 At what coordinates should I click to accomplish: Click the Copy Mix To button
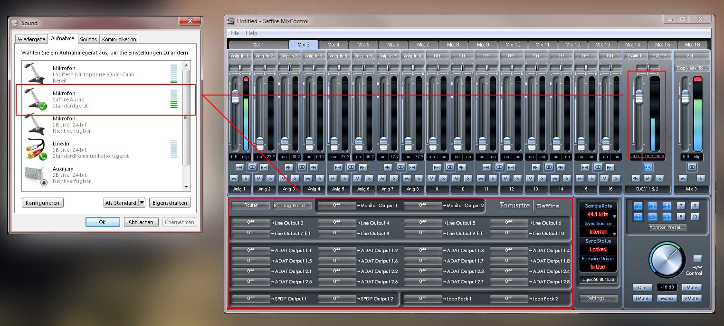(x=692, y=68)
